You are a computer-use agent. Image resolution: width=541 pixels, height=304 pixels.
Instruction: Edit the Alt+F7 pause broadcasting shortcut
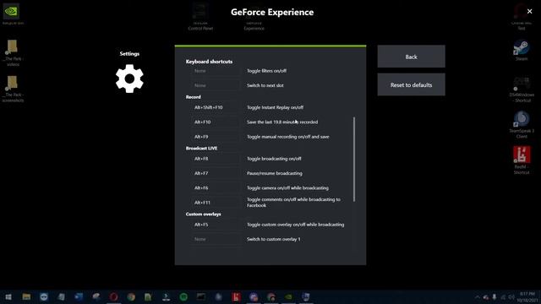215,173
